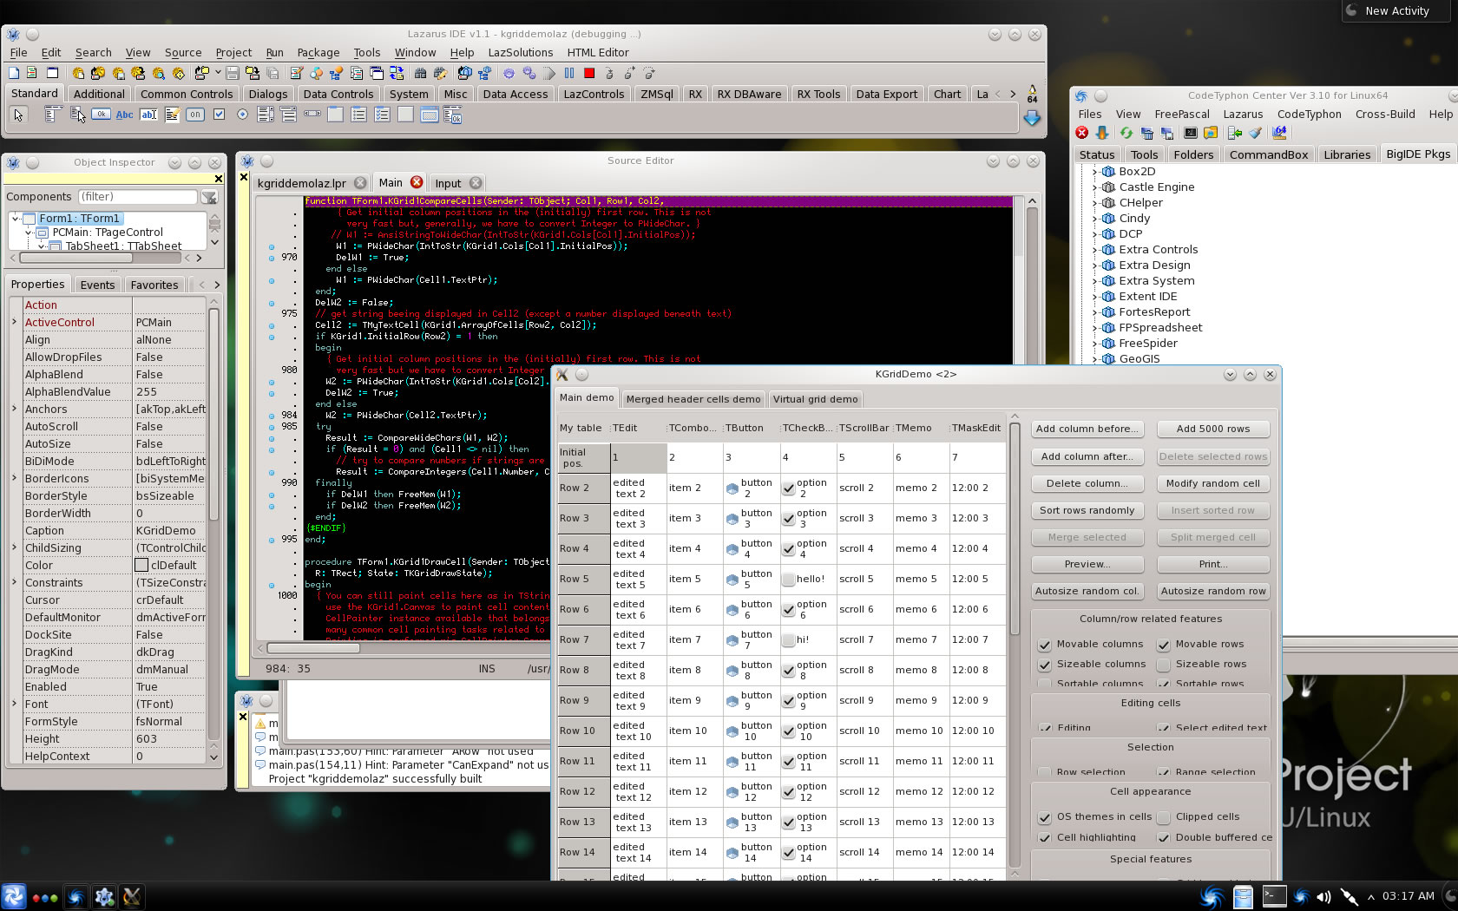Pick the TRadioButton component icon
This screenshot has width=1458, height=911.
click(x=242, y=114)
